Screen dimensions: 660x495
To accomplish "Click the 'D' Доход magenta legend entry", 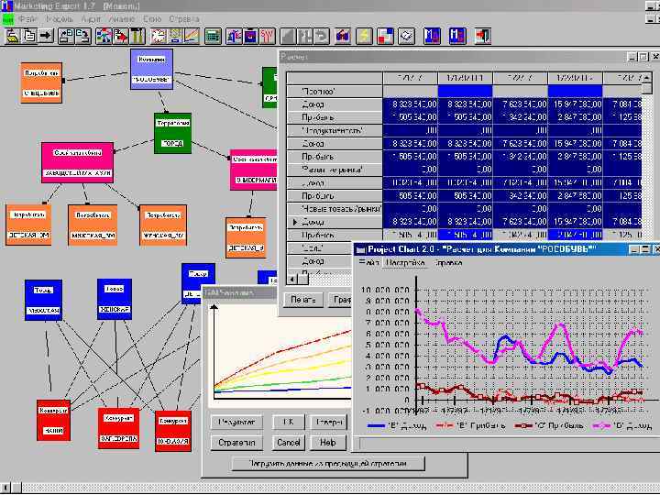I will click(622, 425).
